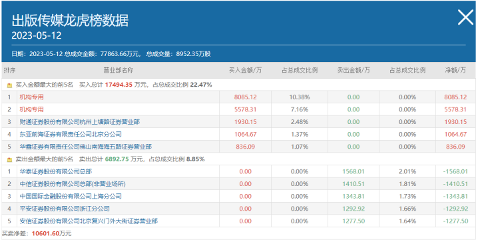
Task: Click sell amount 1410.51 in 中信证券 row
Action: point(354,184)
